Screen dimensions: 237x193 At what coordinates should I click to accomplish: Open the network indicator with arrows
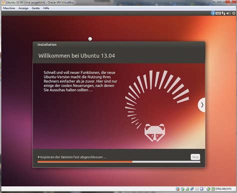[223, 13]
